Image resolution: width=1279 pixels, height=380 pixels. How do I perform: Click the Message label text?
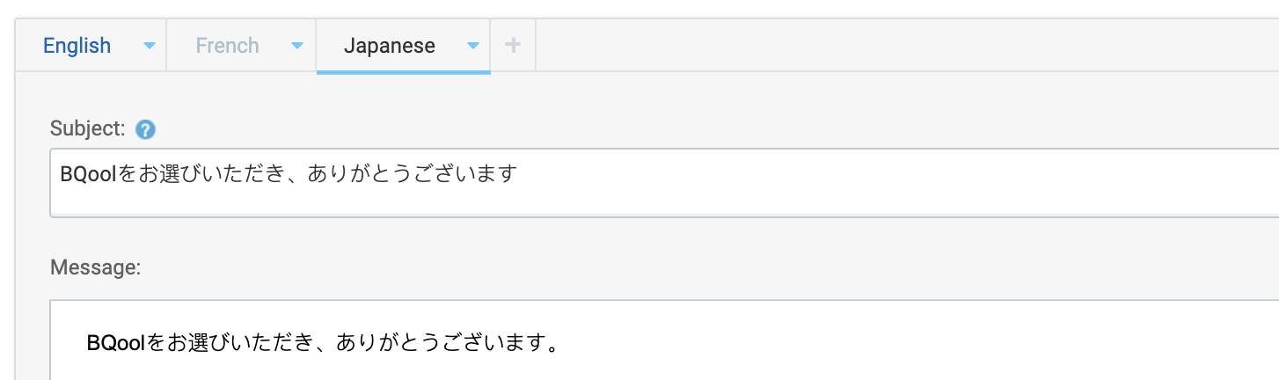(95, 267)
